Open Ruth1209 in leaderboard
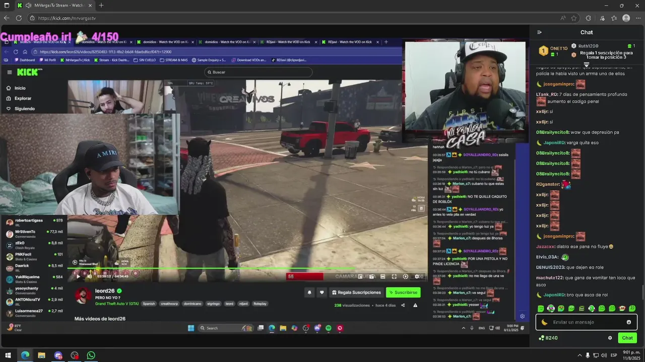The image size is (645, 362). click(x=589, y=46)
